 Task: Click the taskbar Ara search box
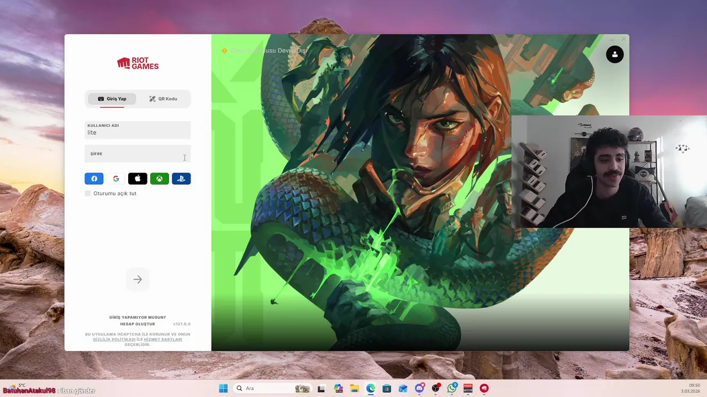point(273,388)
